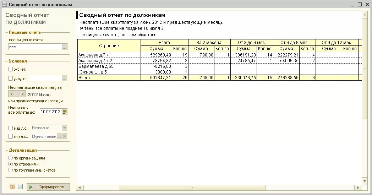
Task: Click cell 276288,56
Action: [x=286, y=78]
